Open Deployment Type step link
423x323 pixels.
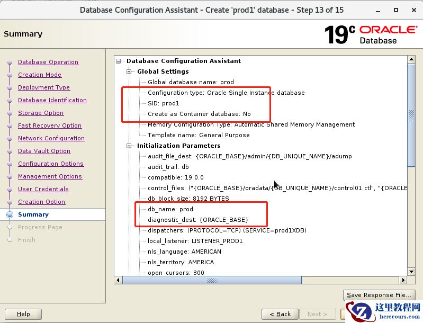click(44, 87)
